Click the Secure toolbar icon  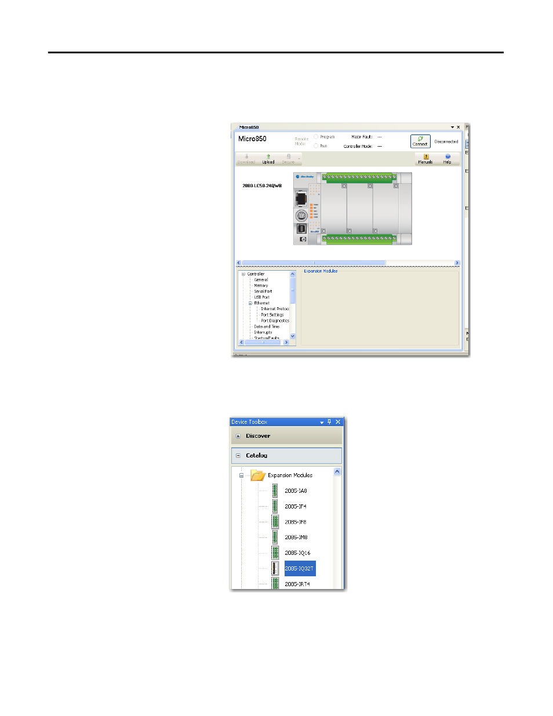(288, 156)
